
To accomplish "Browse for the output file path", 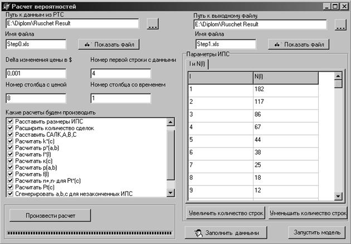I will pos(340,25).
